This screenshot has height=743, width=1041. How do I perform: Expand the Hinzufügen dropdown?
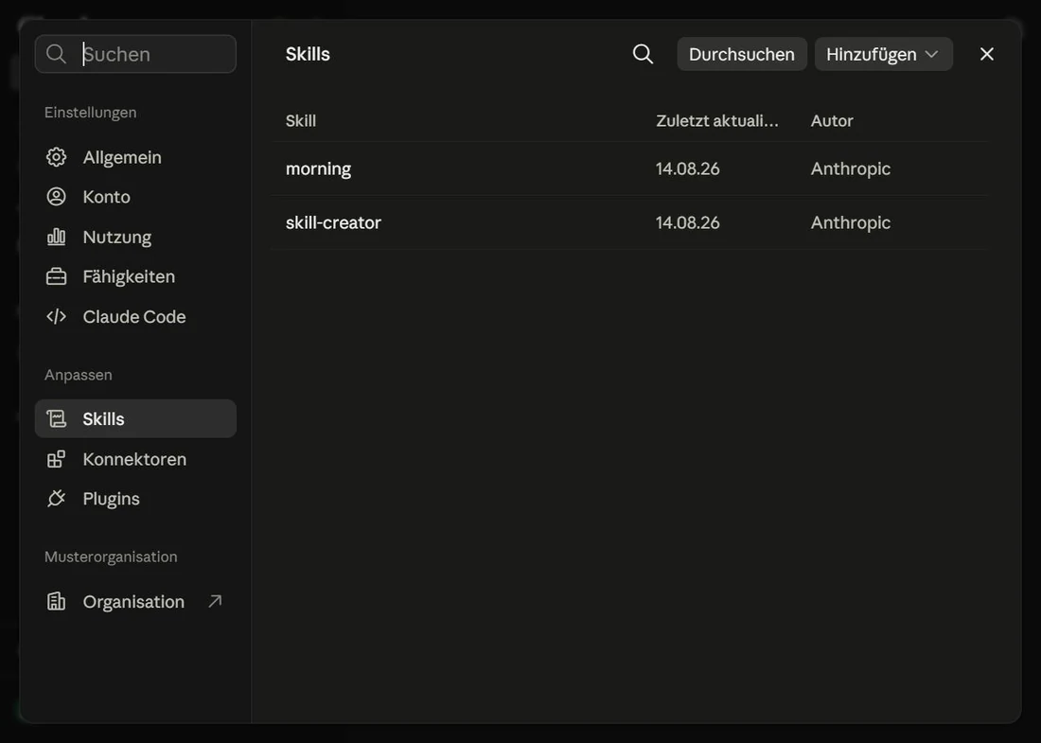(x=883, y=54)
